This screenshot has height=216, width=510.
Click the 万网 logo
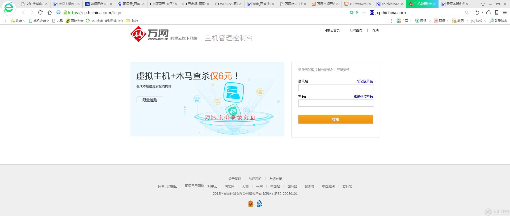click(x=149, y=34)
